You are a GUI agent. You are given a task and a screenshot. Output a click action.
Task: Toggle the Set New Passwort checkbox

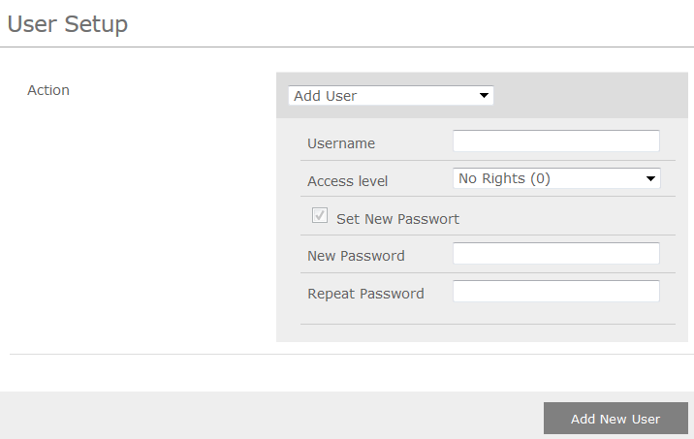320,216
